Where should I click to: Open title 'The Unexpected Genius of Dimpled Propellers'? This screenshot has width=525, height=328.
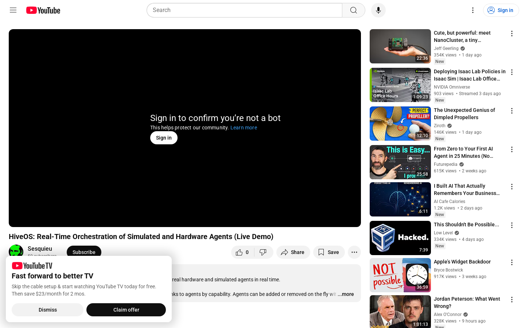(464, 114)
